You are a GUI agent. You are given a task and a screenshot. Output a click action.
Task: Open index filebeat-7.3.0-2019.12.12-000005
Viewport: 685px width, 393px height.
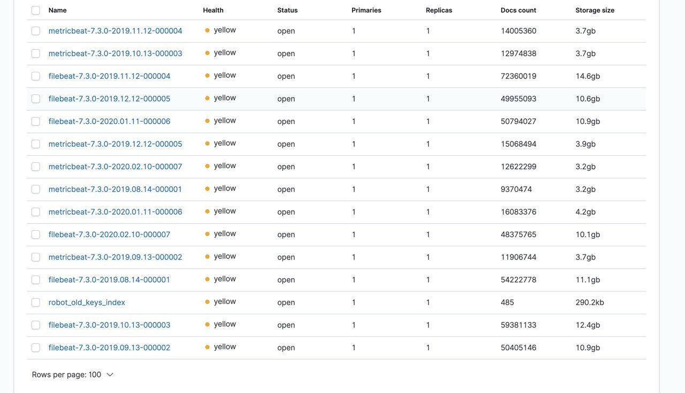click(109, 99)
